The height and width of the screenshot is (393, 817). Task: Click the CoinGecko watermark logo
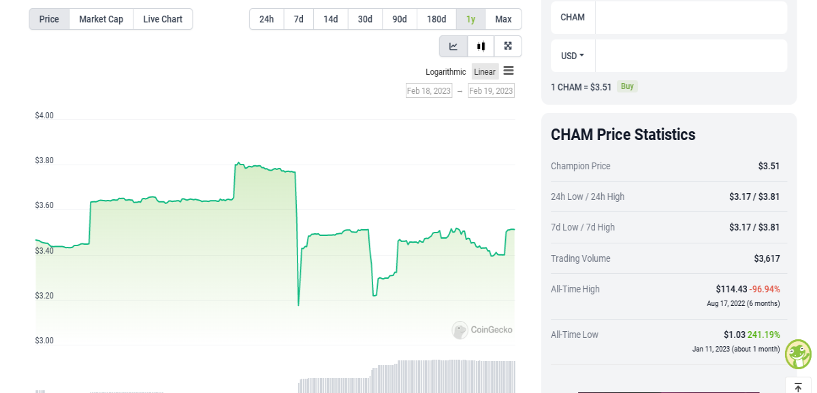482,330
